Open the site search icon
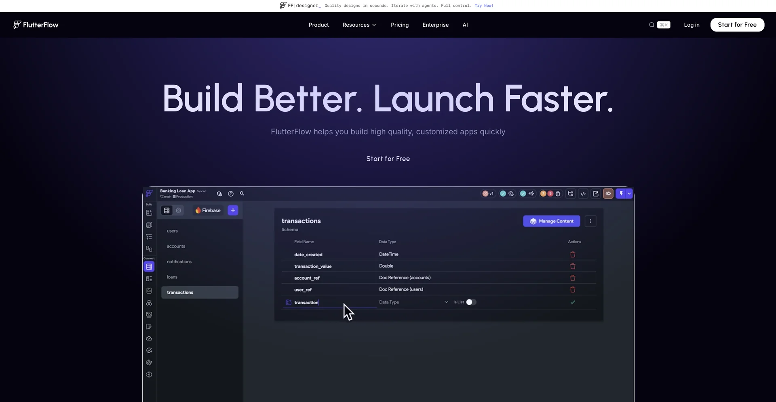The width and height of the screenshot is (776, 402). tap(652, 25)
